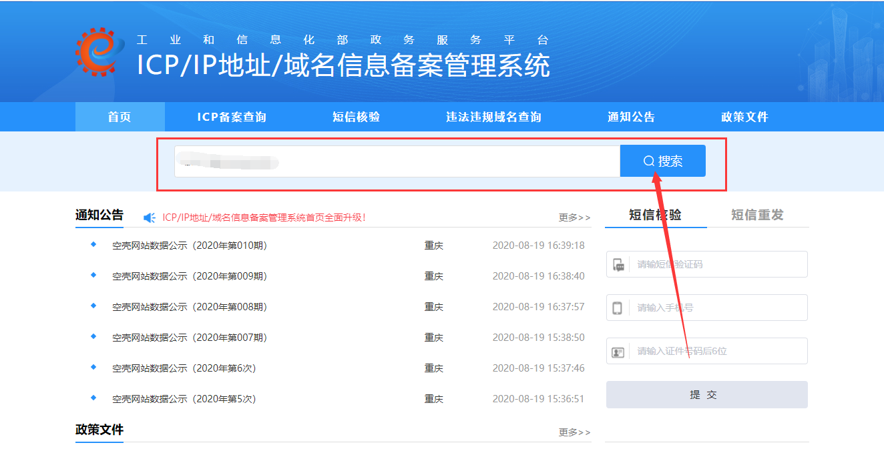Open the 违法违规域名查询 page

coord(493,117)
